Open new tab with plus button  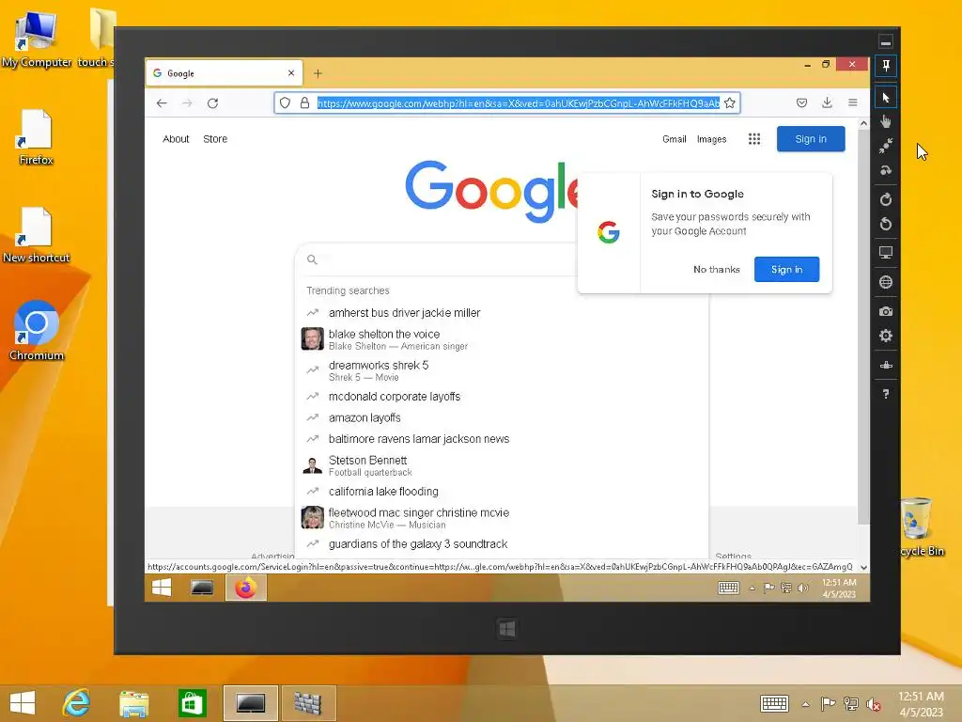click(318, 73)
